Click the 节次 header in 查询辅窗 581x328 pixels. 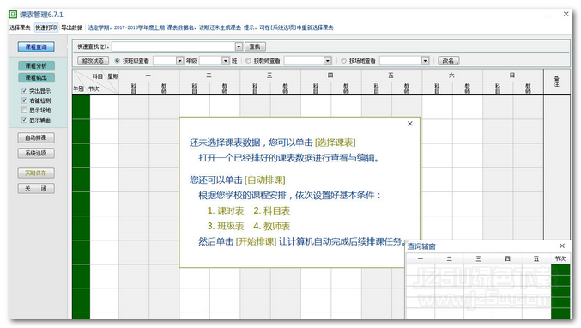point(560,258)
